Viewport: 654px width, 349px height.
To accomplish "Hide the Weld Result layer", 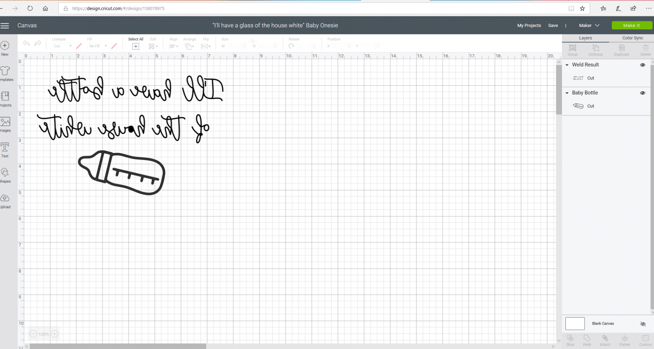I will click(643, 65).
